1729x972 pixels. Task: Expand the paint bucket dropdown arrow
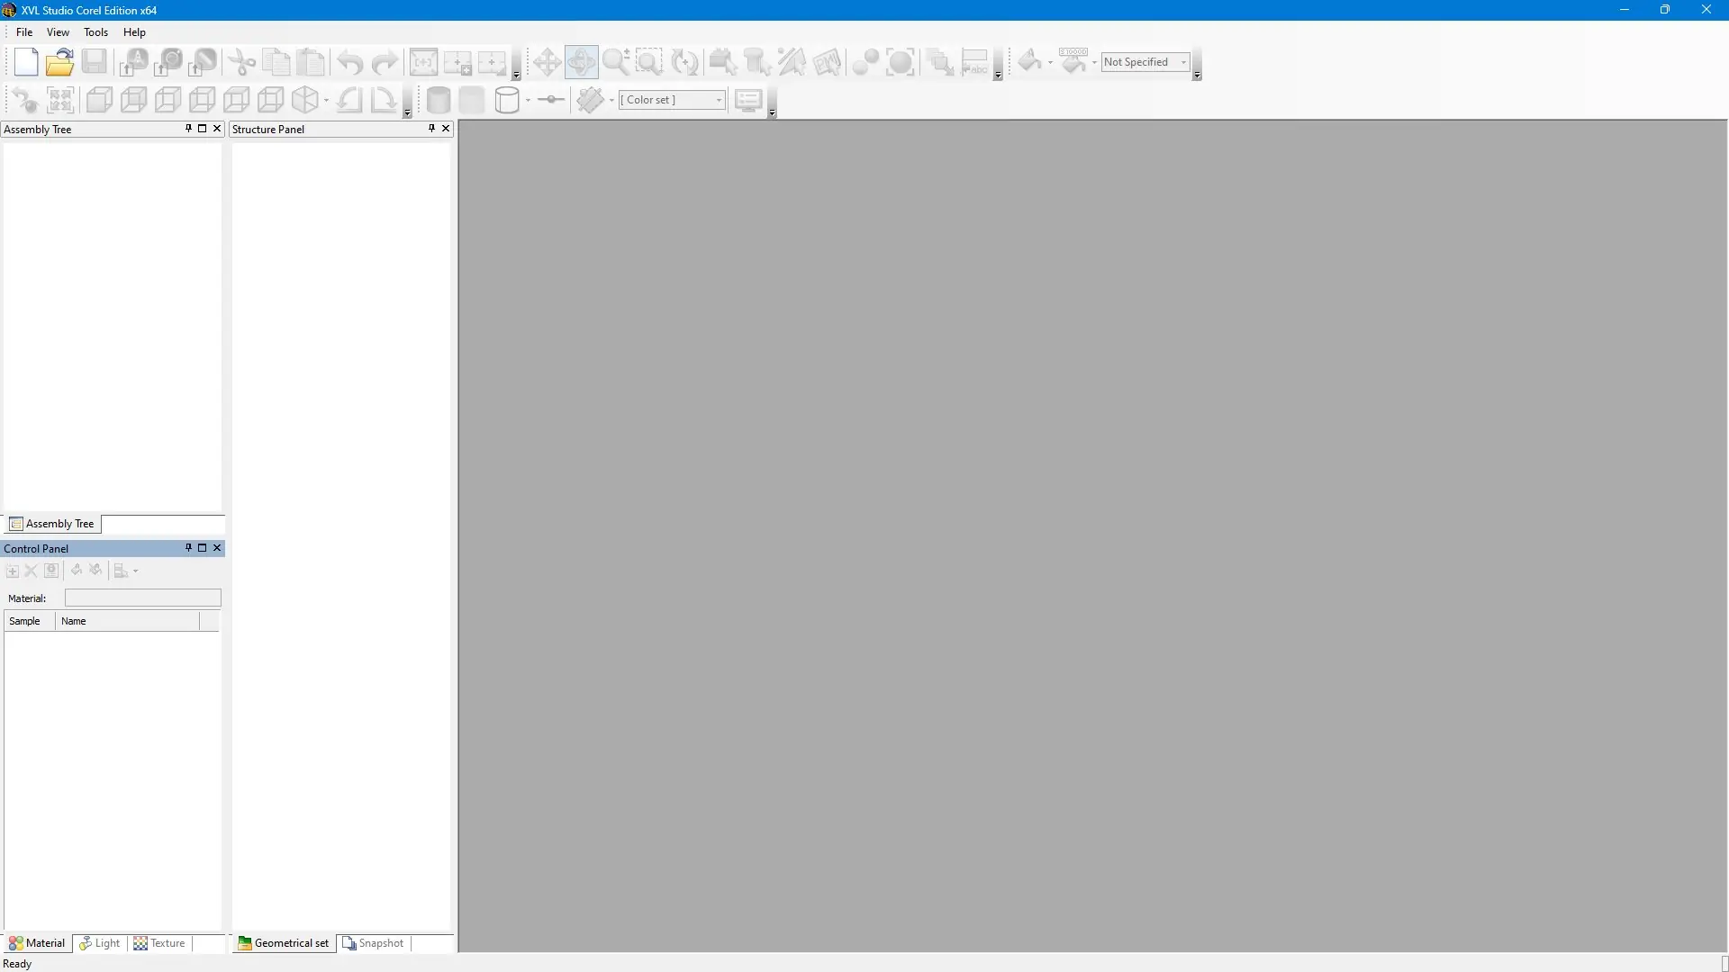click(1050, 63)
